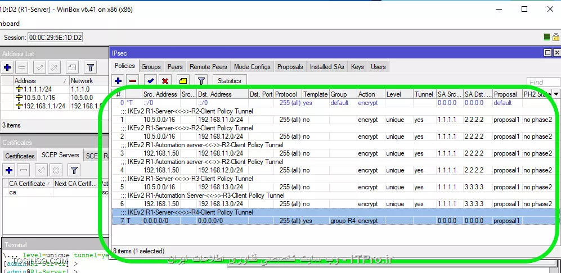Open filter funnel in IPsec window
The image size is (561, 273).
coord(201,81)
